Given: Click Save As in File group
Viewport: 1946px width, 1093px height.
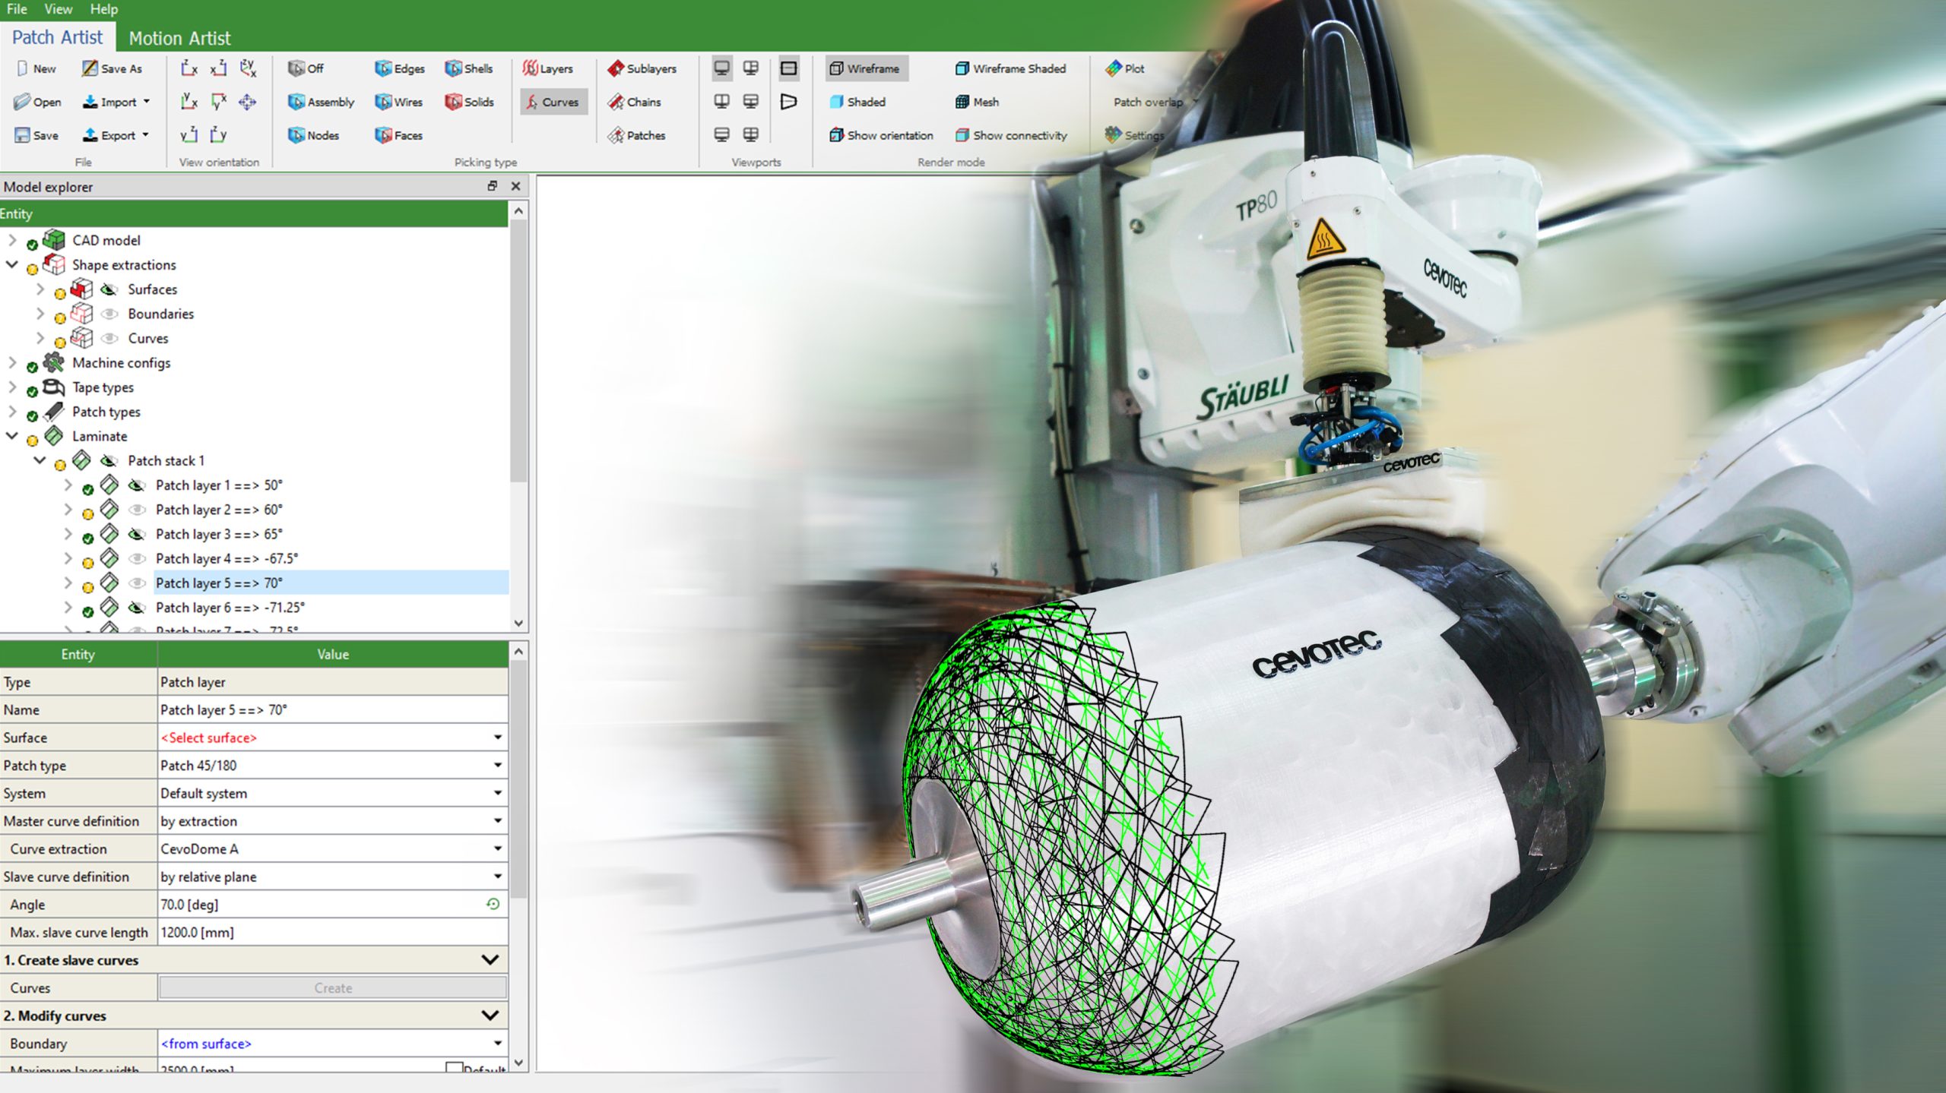Looking at the screenshot, I should tap(112, 68).
